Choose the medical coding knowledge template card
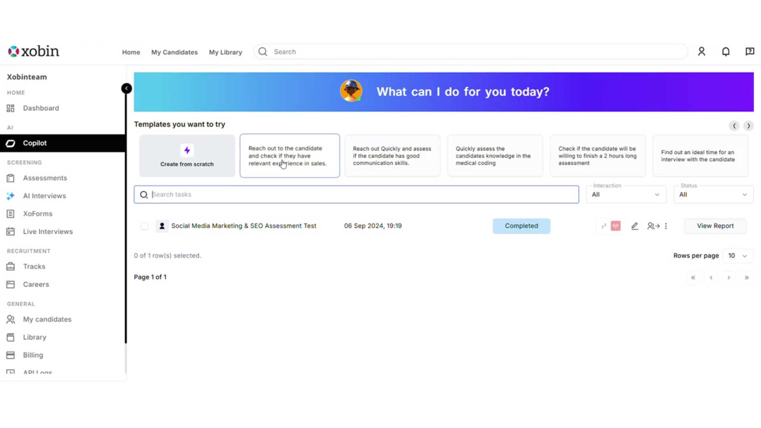 pyautogui.click(x=495, y=156)
